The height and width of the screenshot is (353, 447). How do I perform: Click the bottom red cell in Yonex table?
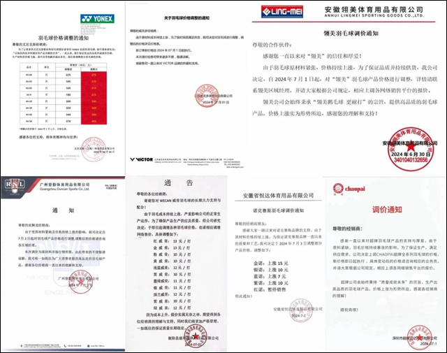(x=94, y=122)
